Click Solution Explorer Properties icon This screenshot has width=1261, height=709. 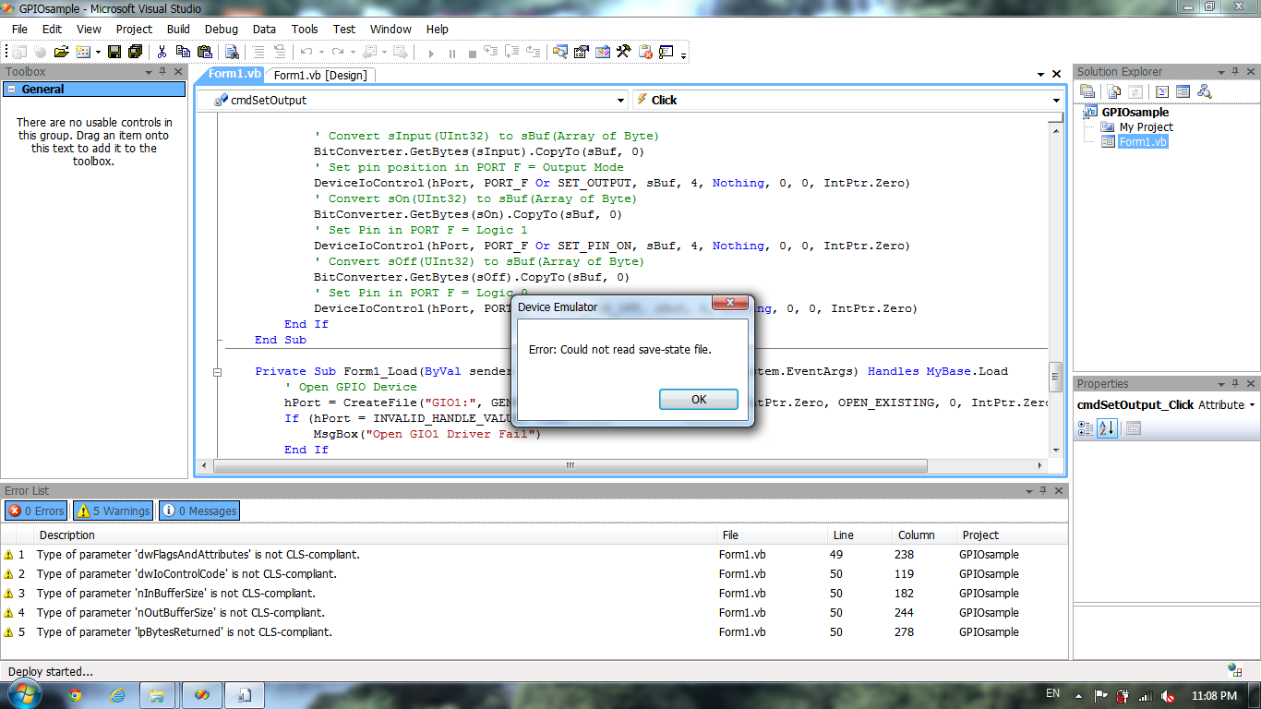(1087, 91)
